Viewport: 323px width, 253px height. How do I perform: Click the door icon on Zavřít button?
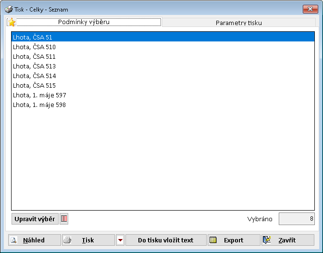[268, 240]
